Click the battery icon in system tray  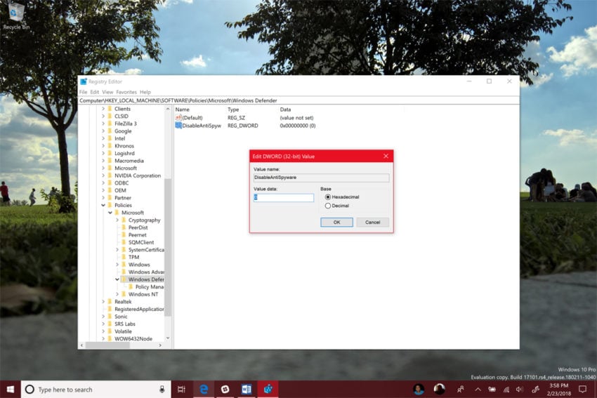point(492,390)
